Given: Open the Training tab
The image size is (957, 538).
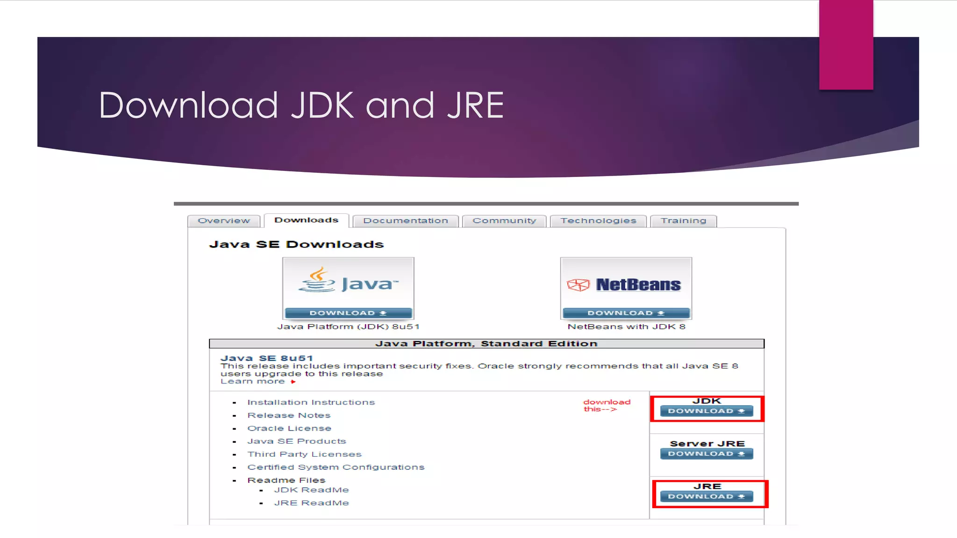Looking at the screenshot, I should click(x=683, y=221).
